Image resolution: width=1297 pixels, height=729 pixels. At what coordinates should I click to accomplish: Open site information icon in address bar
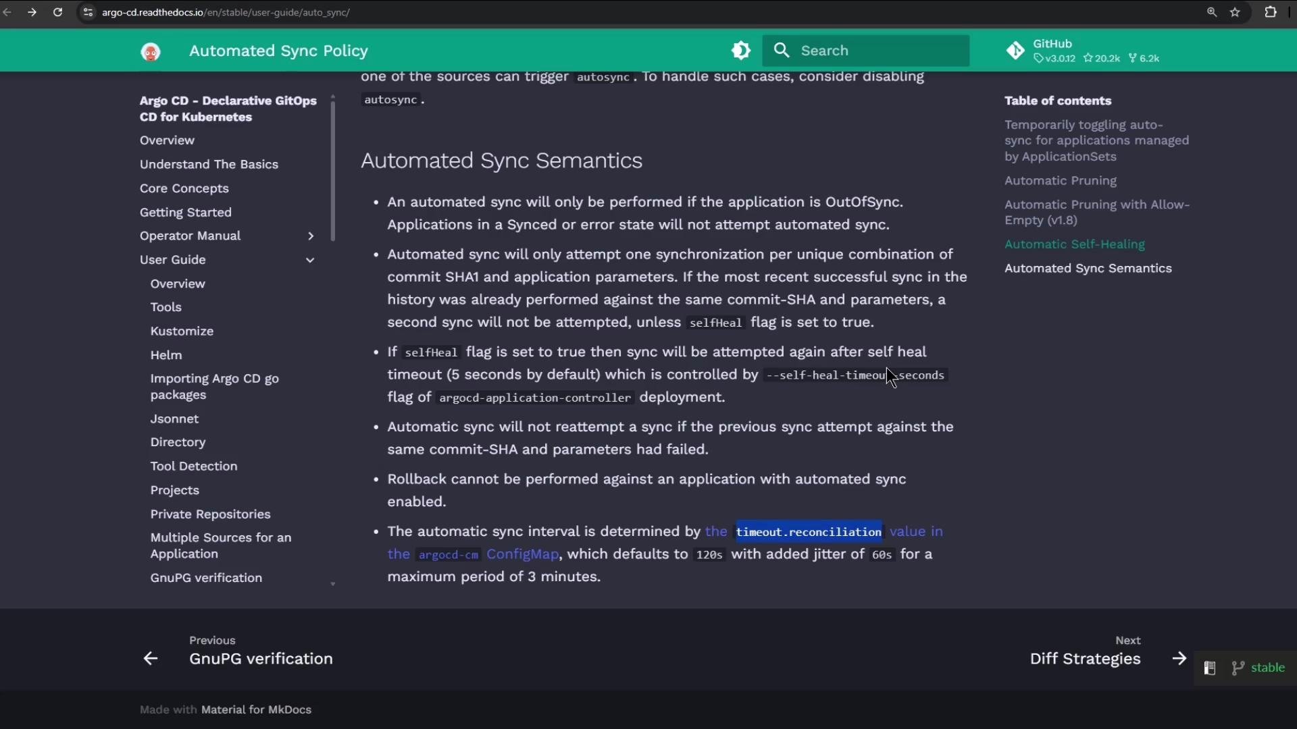(88, 12)
